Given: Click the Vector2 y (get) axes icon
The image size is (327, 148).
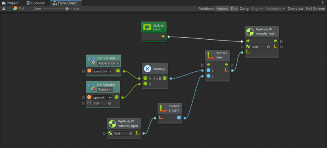Looking at the screenshot, I should 163,108.
